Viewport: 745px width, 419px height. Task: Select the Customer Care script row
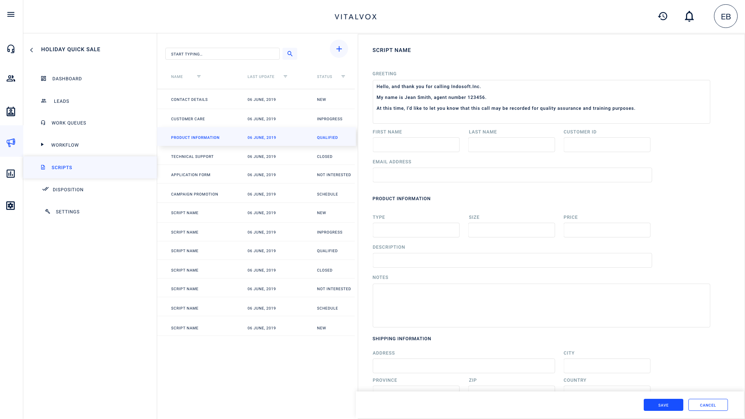point(256,119)
